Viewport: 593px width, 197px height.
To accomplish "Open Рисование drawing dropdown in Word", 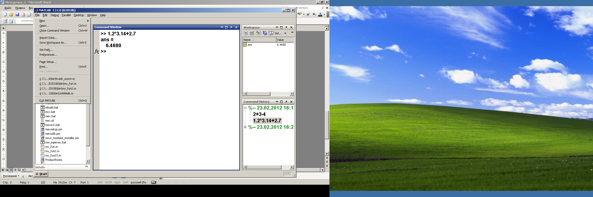I will 11,176.
